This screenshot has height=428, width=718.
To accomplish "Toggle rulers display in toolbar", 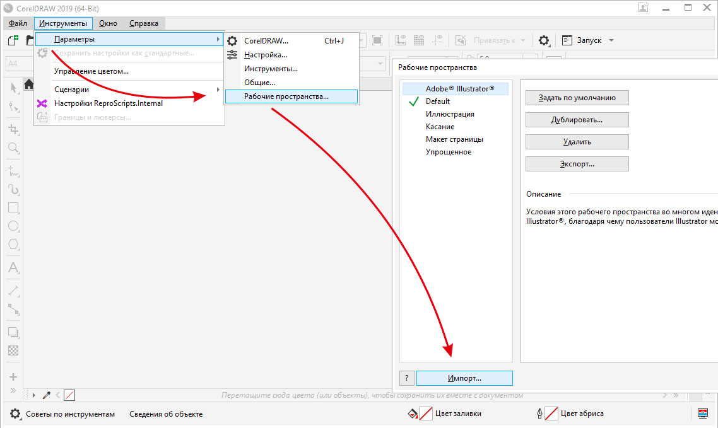I will coord(401,40).
